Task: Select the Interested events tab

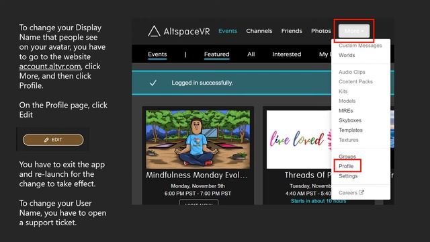Action: [x=287, y=54]
